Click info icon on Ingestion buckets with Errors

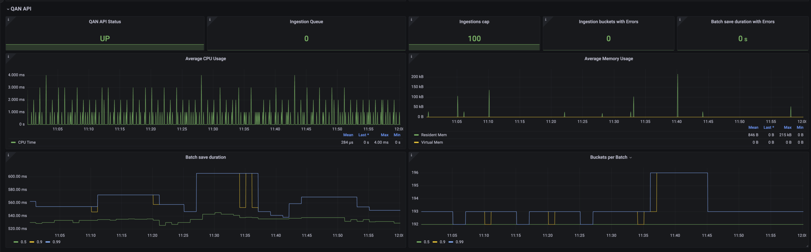546,20
